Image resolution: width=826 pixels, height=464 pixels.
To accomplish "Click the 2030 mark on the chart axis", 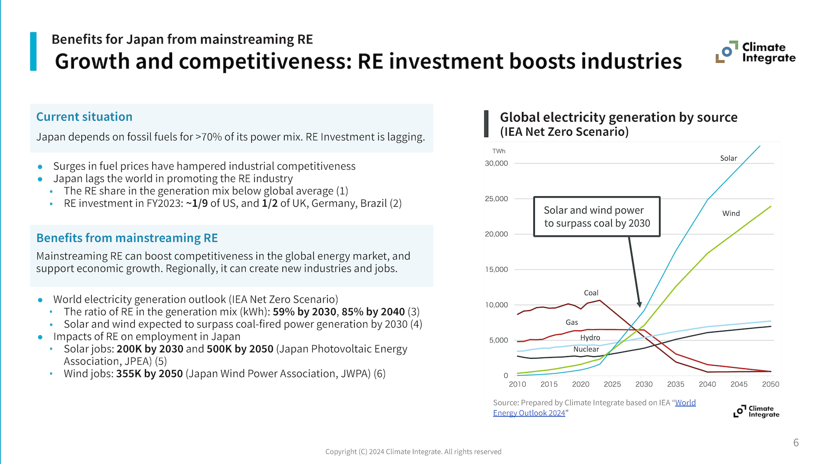I will 644,384.
